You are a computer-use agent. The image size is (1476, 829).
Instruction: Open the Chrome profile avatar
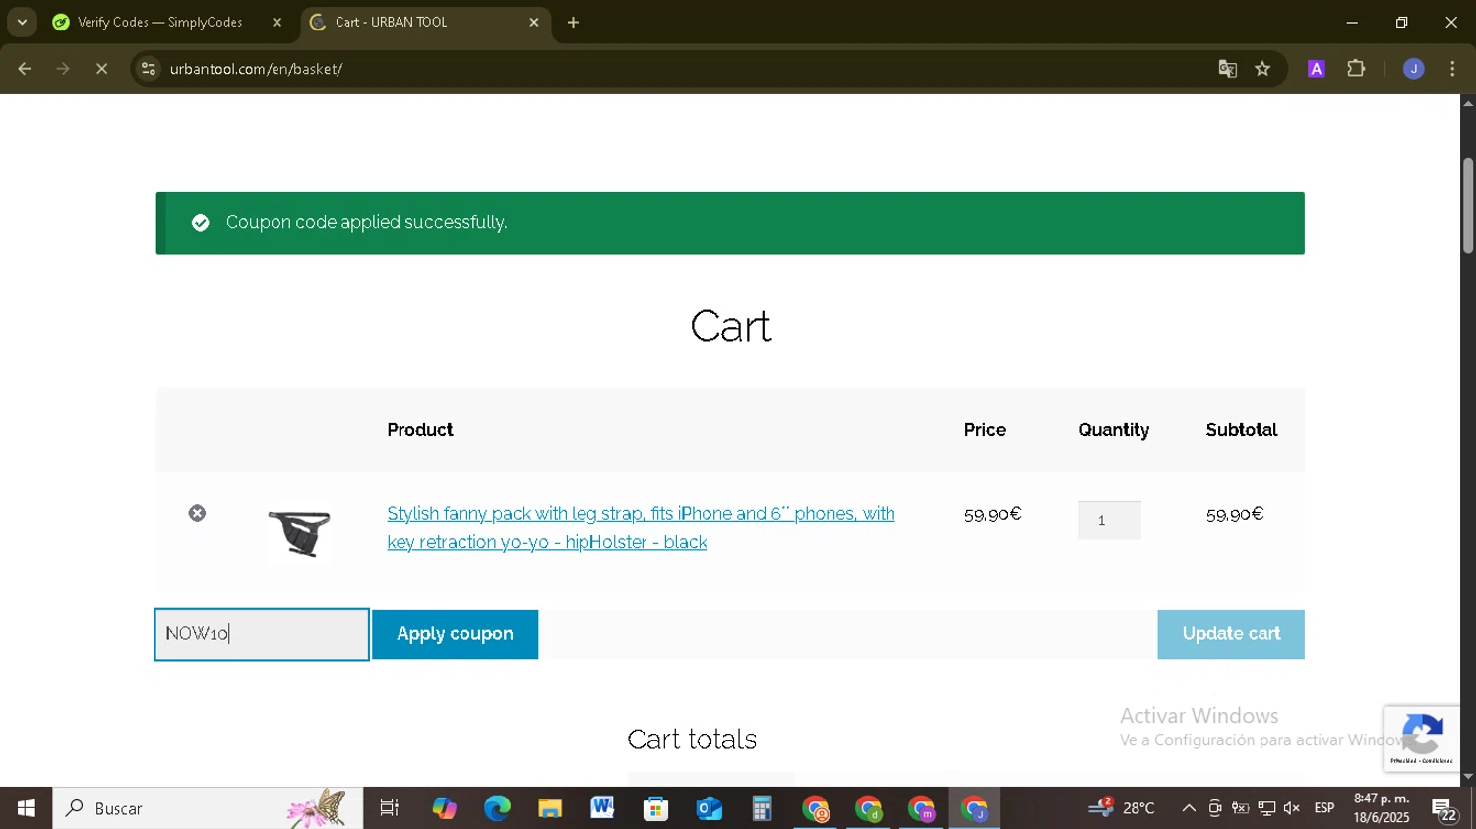(x=1413, y=69)
